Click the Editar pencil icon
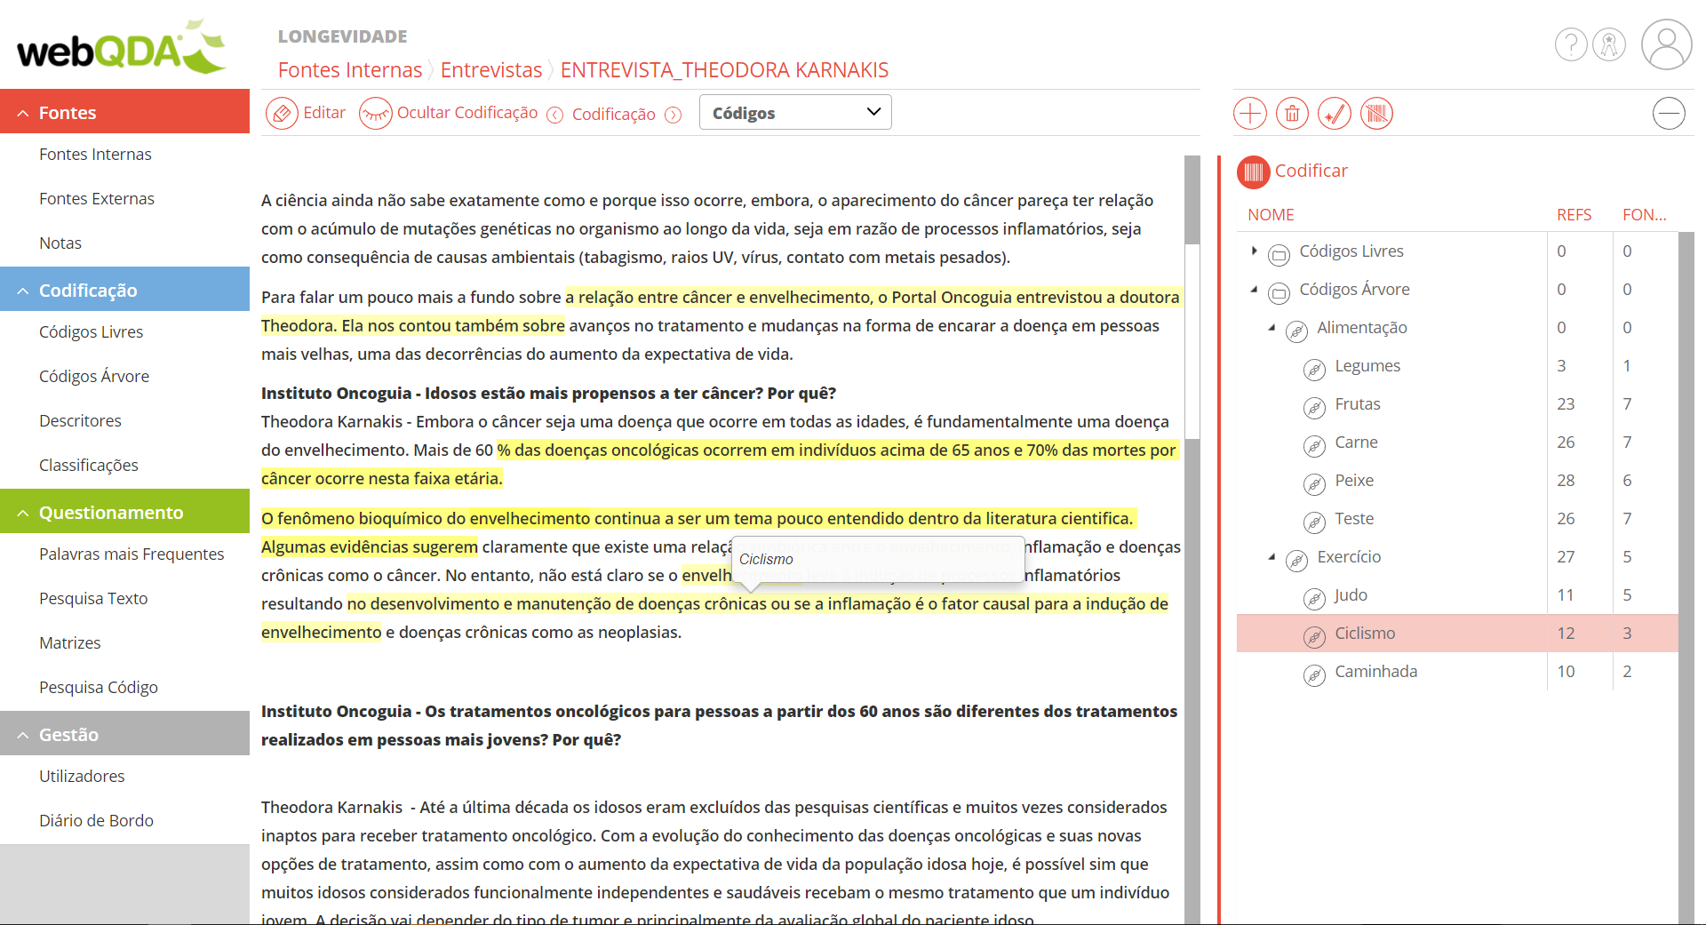1706x925 pixels. click(282, 114)
